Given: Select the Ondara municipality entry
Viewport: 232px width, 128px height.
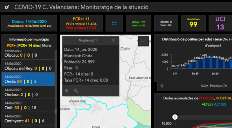Looking at the screenshot, I should pos(28,92).
